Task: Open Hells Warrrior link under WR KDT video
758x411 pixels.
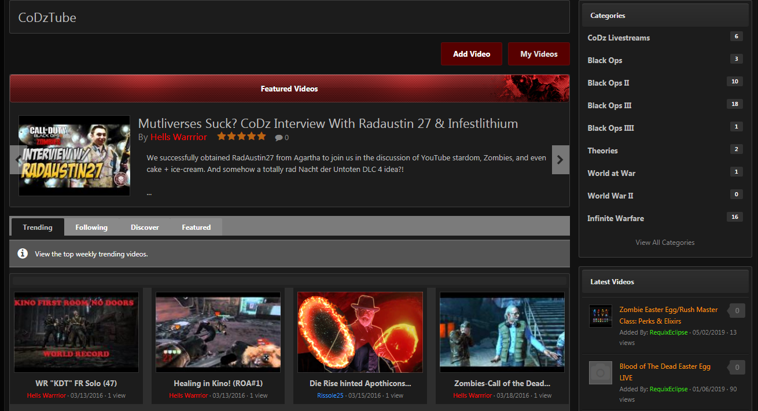Action: 46,396
